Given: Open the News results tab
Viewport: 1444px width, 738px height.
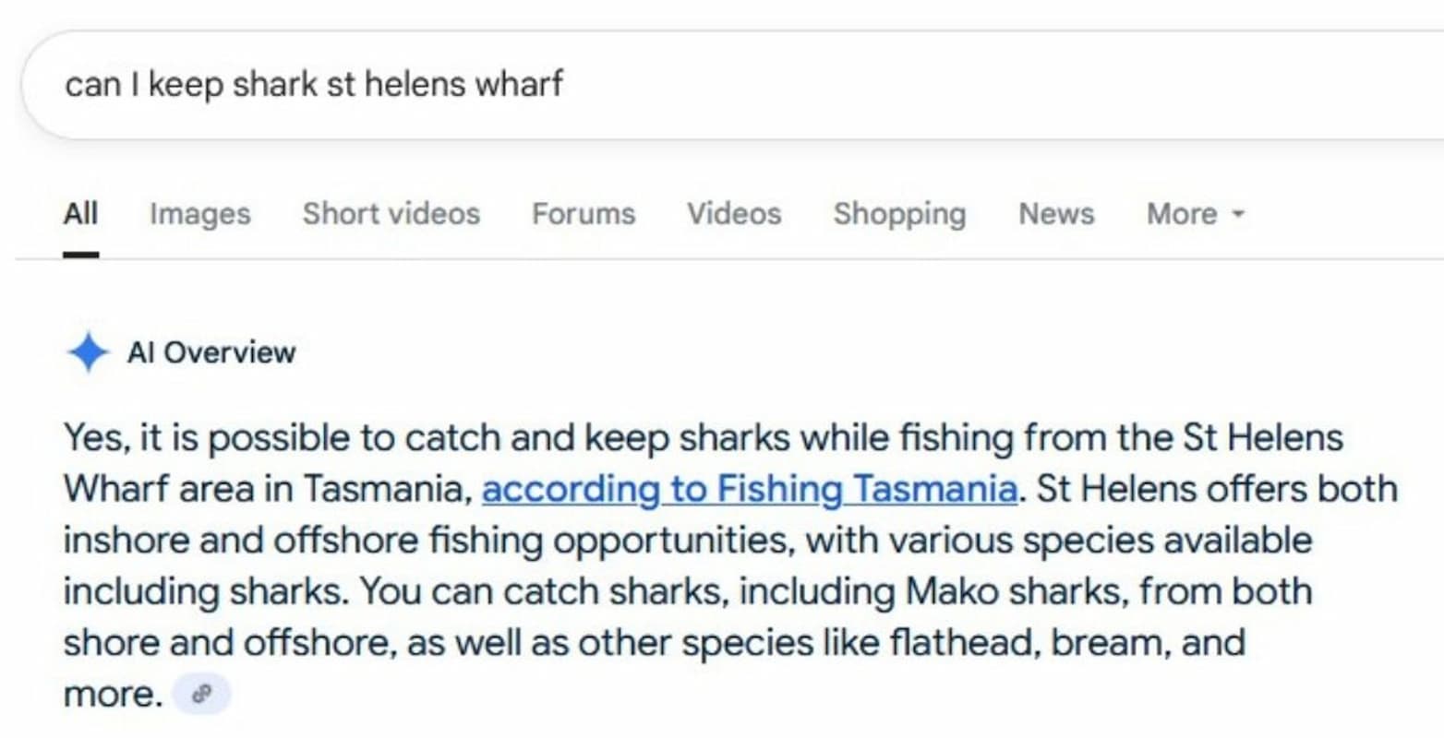Looking at the screenshot, I should (x=1056, y=214).
